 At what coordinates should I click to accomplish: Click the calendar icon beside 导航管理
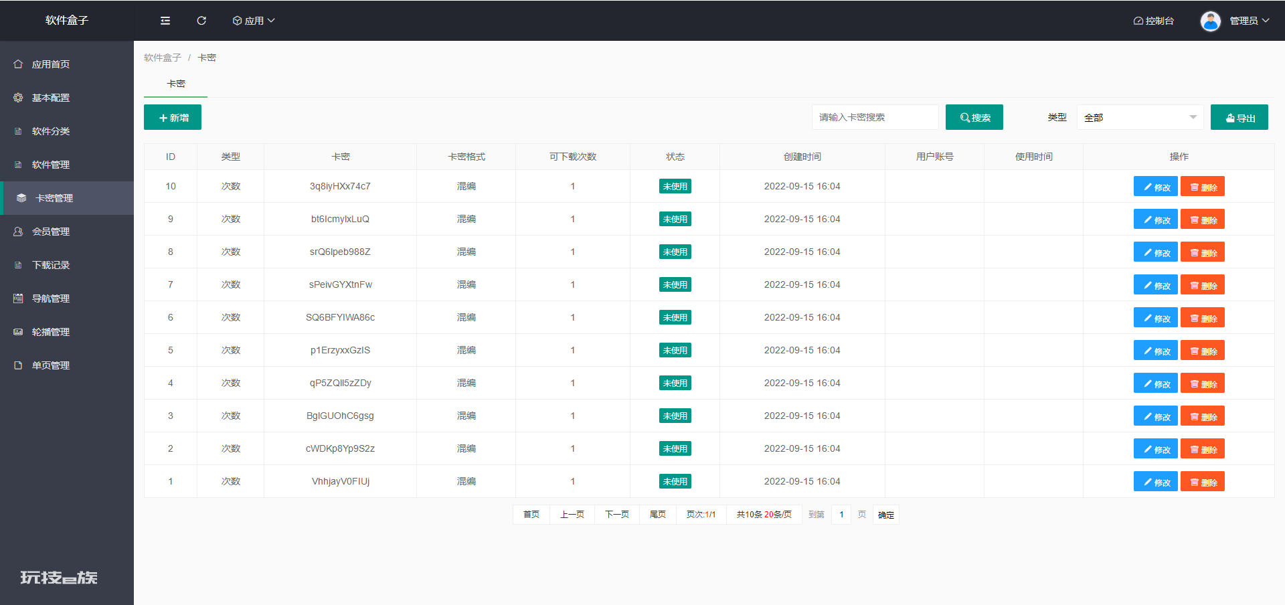[18, 298]
